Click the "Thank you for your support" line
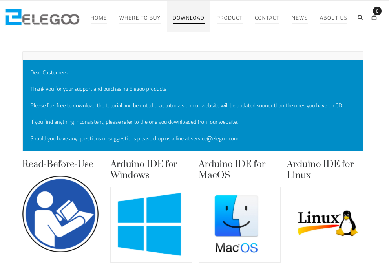 coord(99,89)
